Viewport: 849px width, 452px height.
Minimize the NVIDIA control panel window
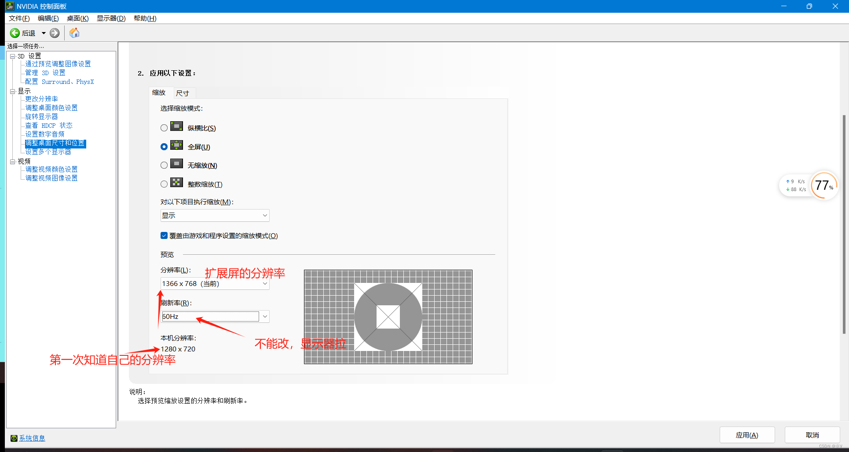(x=784, y=6)
